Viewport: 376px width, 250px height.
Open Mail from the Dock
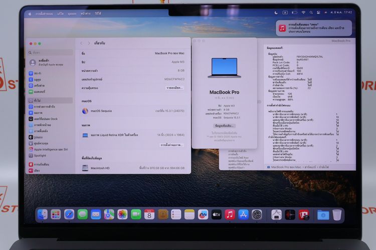point(96,214)
